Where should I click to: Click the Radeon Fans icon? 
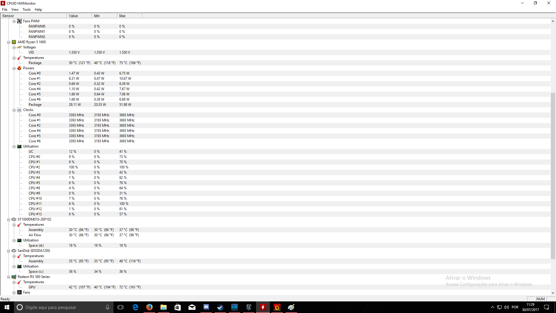[19, 292]
